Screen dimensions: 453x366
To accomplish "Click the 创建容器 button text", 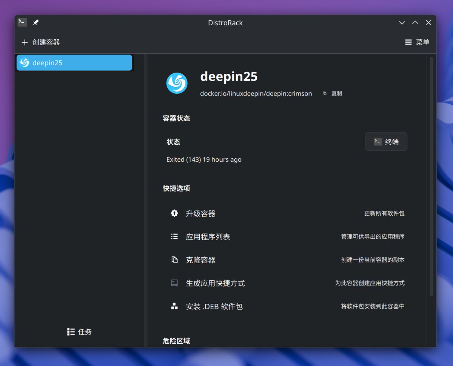I will [x=46, y=42].
